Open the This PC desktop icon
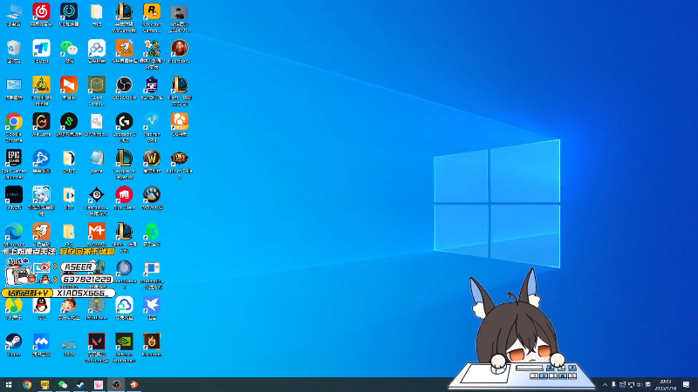 [x=14, y=14]
